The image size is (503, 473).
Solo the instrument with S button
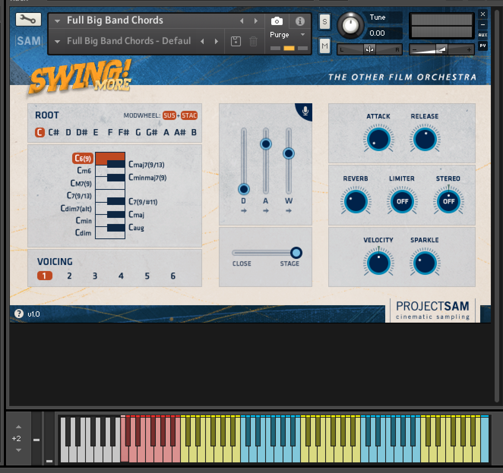324,22
